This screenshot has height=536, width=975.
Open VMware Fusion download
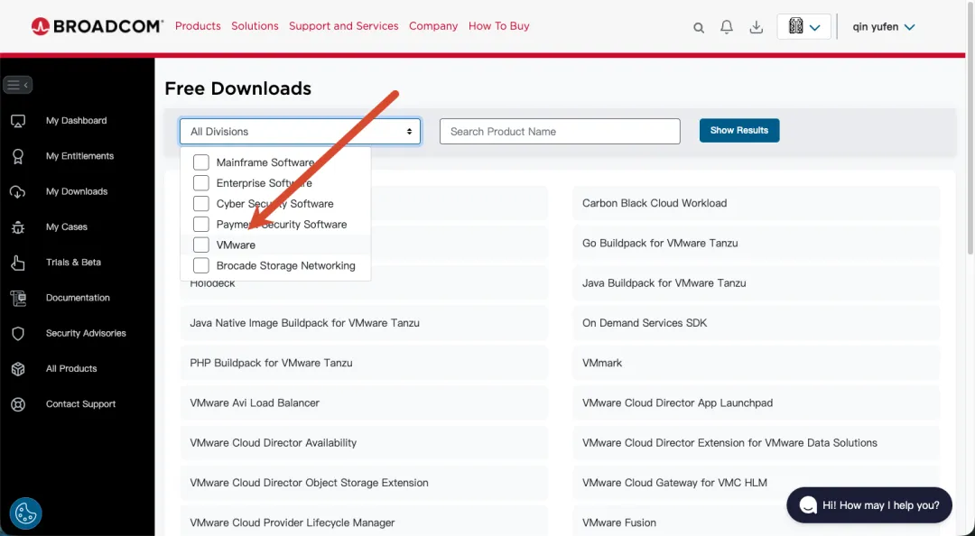(x=756, y=521)
